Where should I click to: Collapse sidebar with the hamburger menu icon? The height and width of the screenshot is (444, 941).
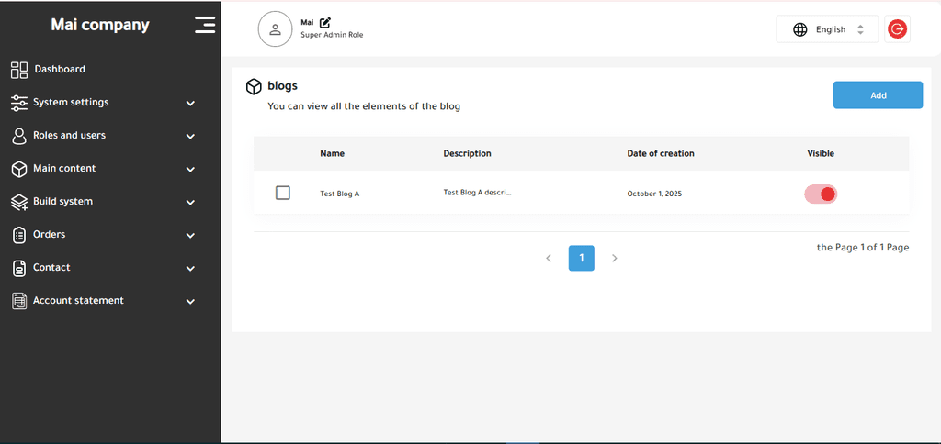205,25
